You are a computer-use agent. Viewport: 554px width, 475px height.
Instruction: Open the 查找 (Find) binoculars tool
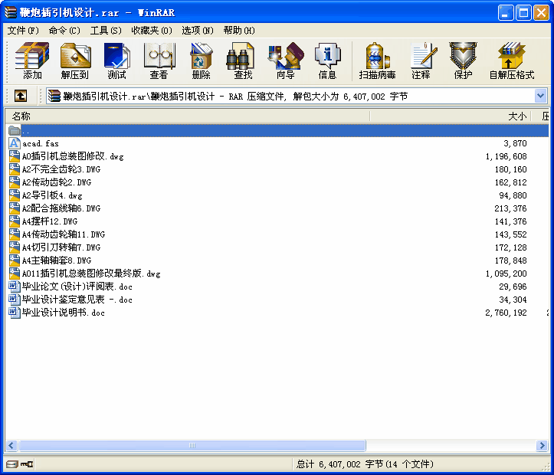click(x=243, y=61)
